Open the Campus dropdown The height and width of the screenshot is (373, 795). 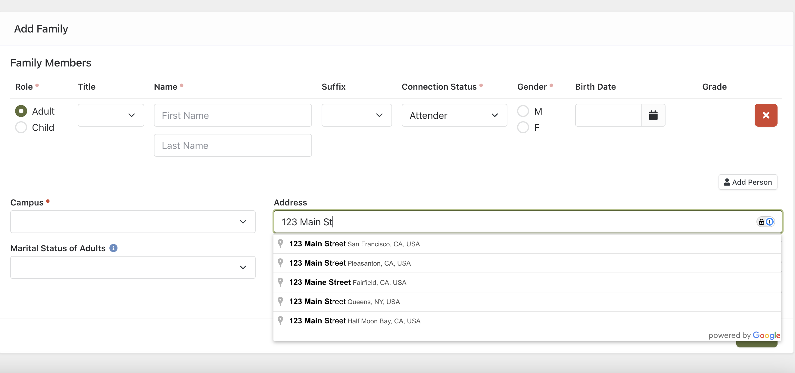[x=133, y=222]
